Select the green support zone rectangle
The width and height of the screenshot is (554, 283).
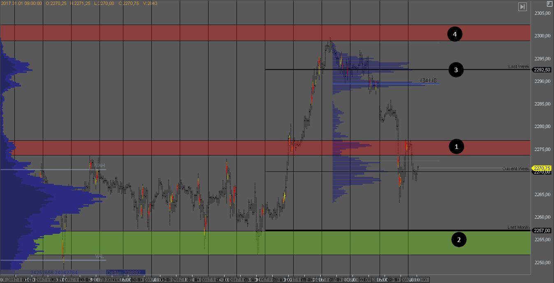[247, 243]
